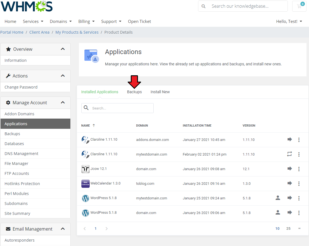Show unlimited entries per page
This screenshot has height=246, width=309.
pos(299,228)
